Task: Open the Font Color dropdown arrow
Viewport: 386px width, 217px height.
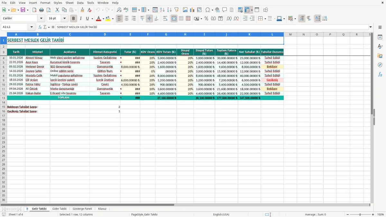Action: click(103, 19)
